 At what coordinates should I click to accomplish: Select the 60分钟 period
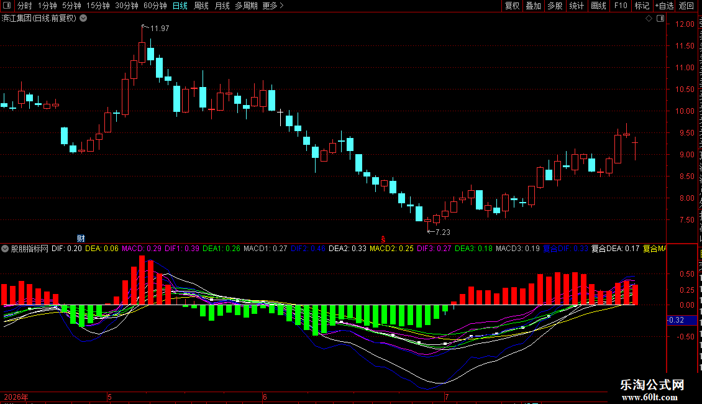[x=155, y=6]
